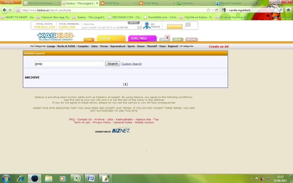Screen dimensions: 293x183
Task: Bookmark this page with the star icon
Action: (x=208, y=10)
